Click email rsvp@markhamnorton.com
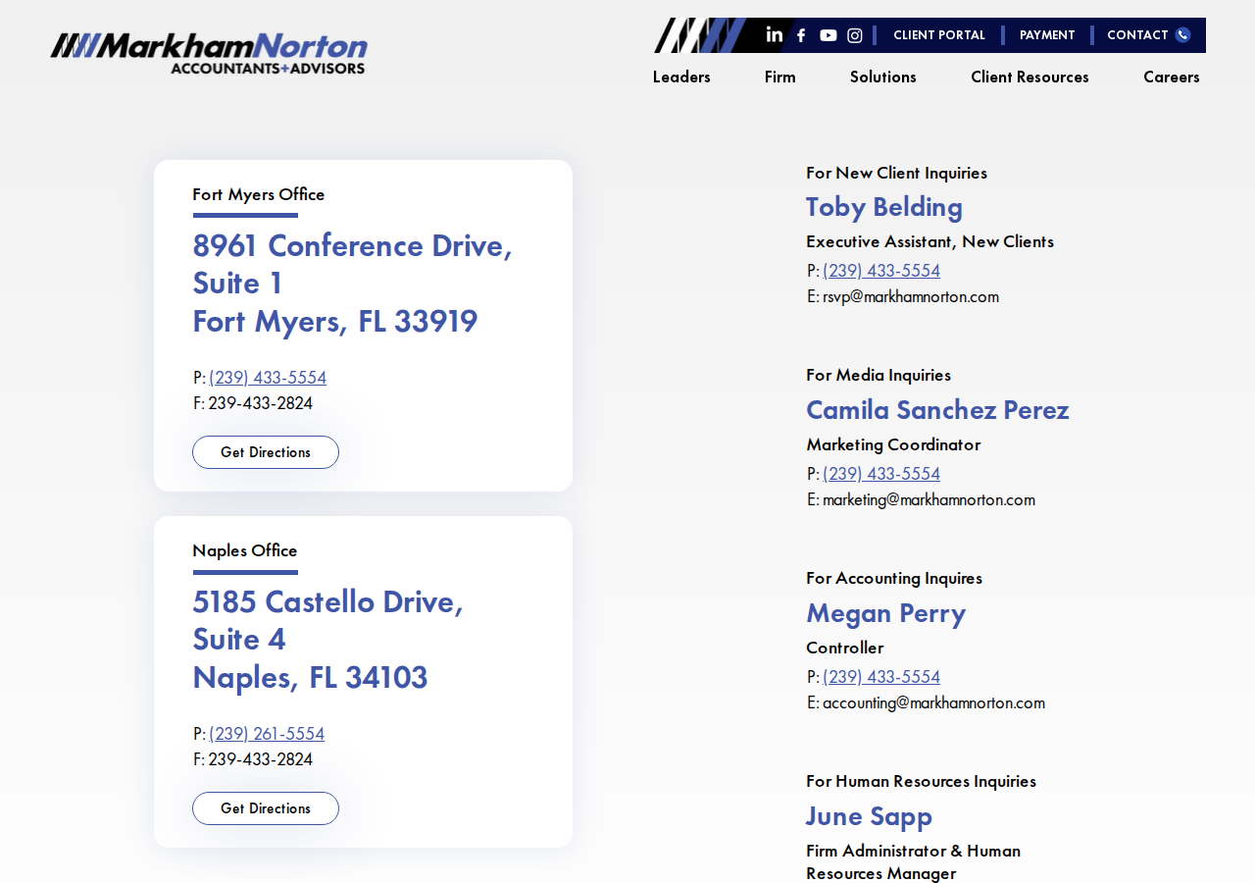This screenshot has width=1255, height=883. click(911, 296)
